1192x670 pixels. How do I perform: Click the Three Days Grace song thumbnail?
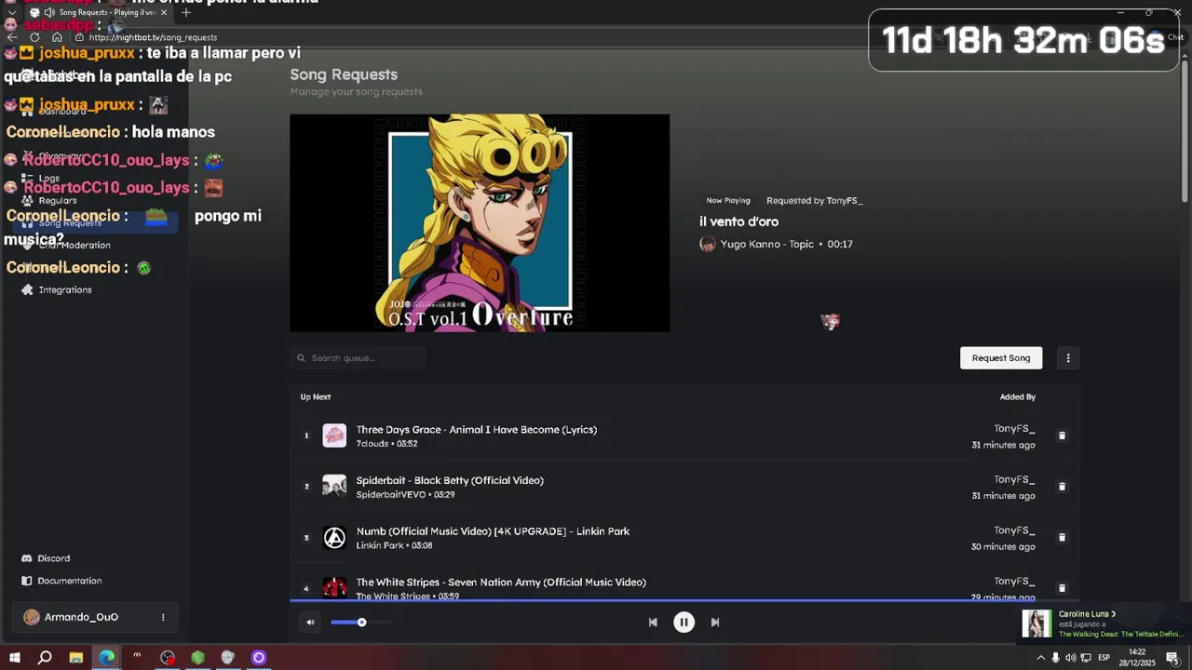334,435
